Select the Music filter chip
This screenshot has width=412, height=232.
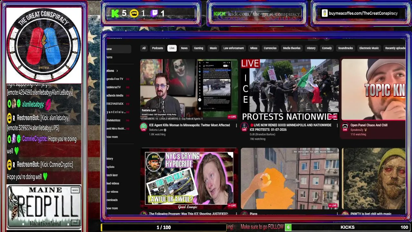pos(213,48)
